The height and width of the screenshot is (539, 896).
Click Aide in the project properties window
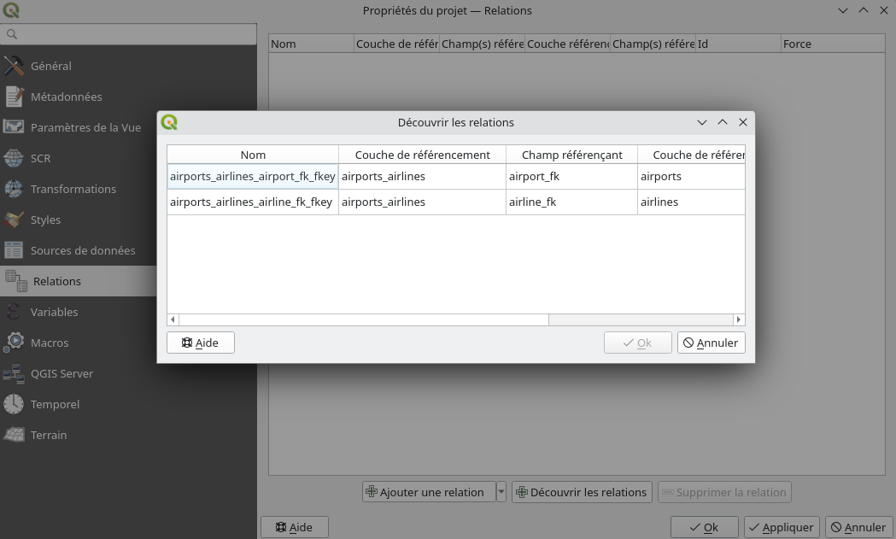295,528
